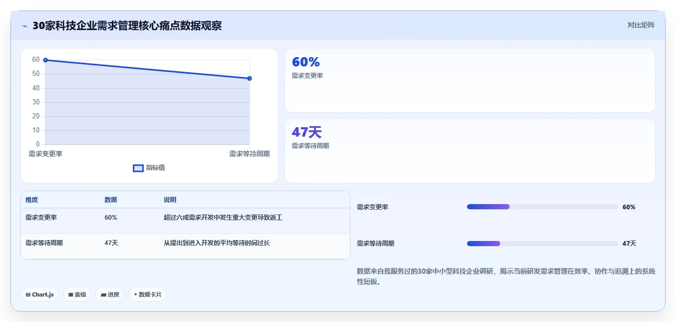Click the lightning icon beside the title
676x322 pixels.
[25, 26]
